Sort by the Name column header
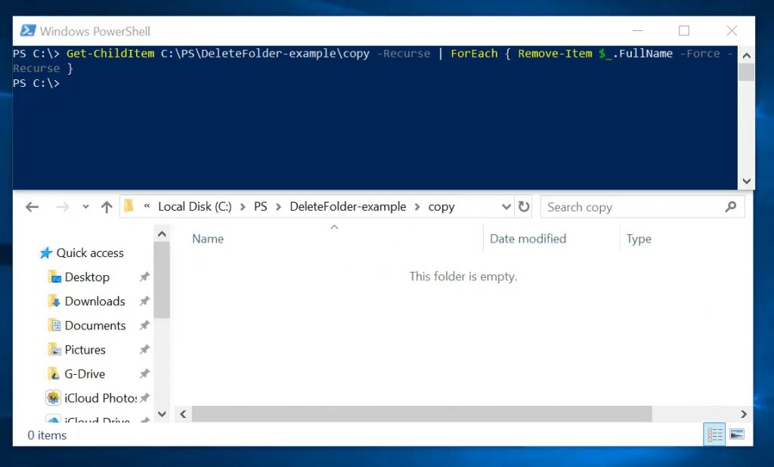774x467 pixels. coord(208,239)
